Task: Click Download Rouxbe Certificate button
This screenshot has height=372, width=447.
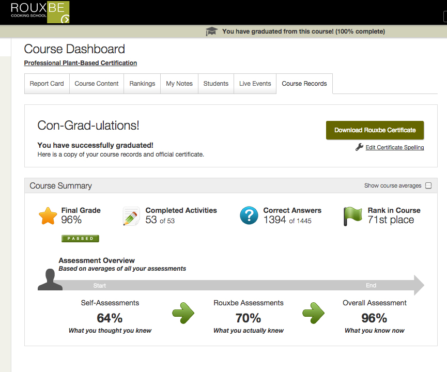Action: [x=375, y=130]
